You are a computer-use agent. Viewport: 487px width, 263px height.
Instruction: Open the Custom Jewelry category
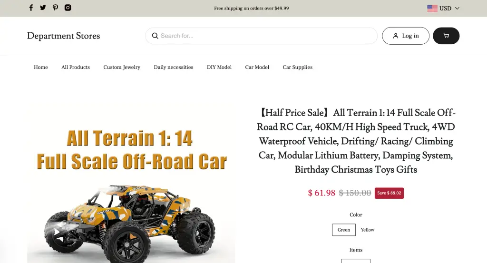pos(122,67)
